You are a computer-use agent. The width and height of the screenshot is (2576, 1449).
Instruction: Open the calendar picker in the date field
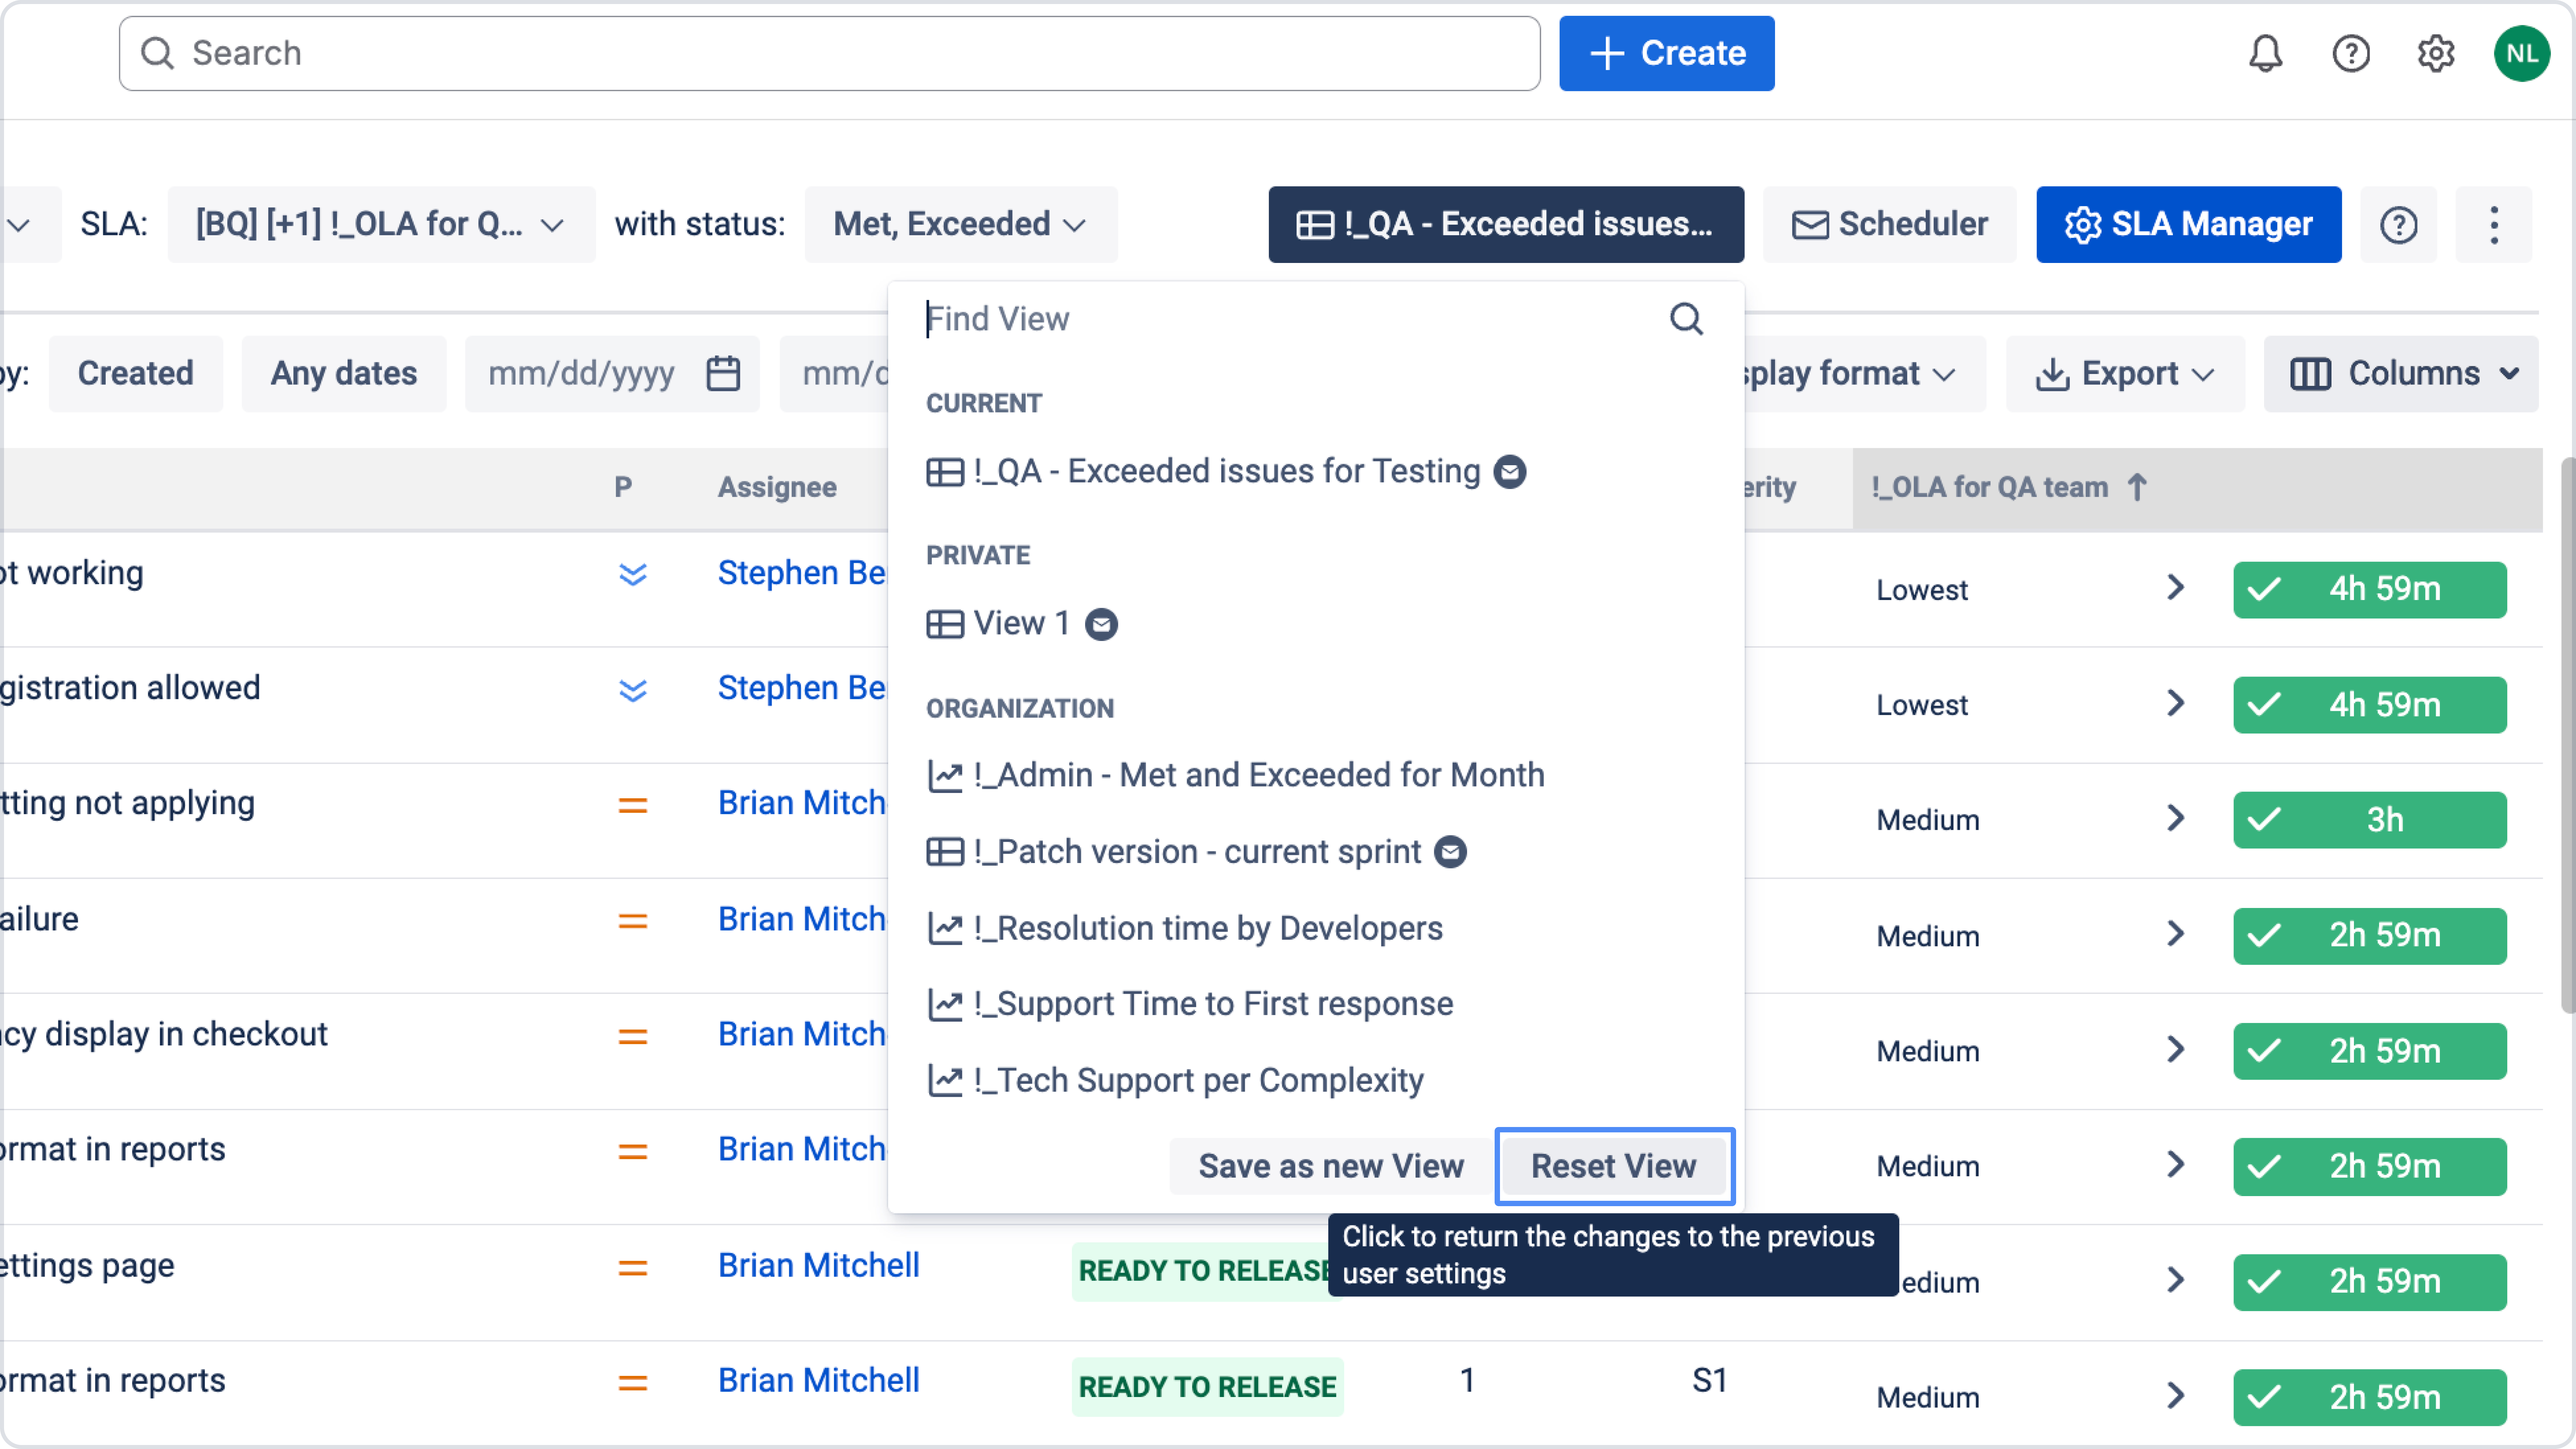[723, 374]
